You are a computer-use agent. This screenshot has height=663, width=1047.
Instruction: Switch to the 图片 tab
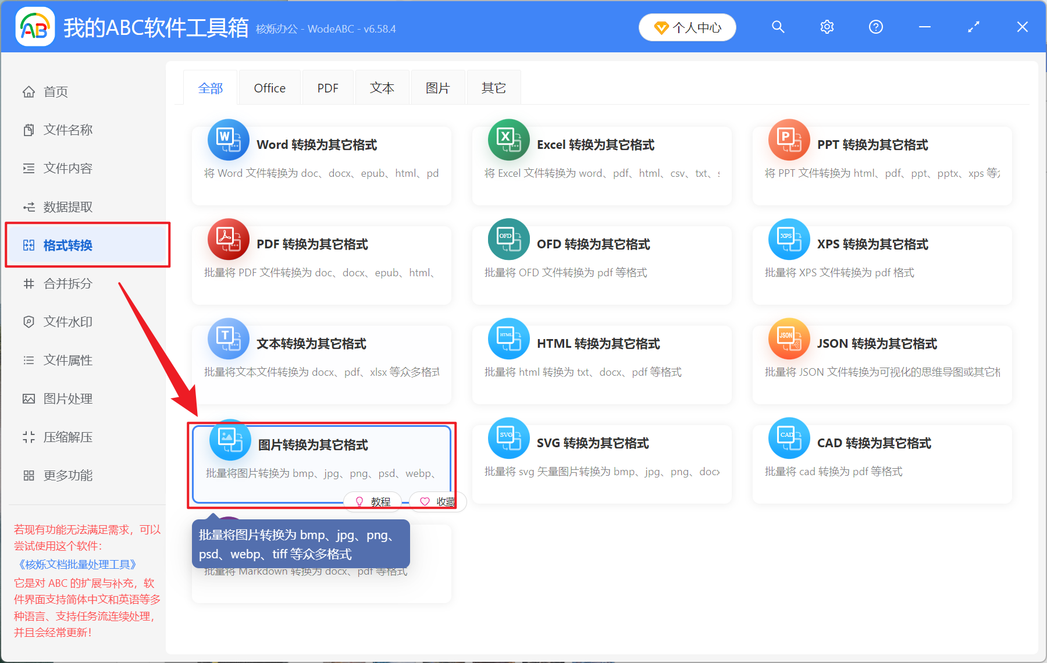pyautogui.click(x=437, y=87)
